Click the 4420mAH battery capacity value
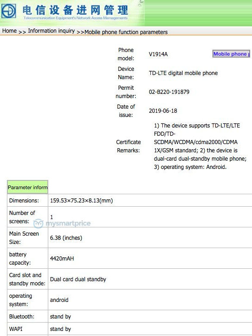 (x=62, y=258)
